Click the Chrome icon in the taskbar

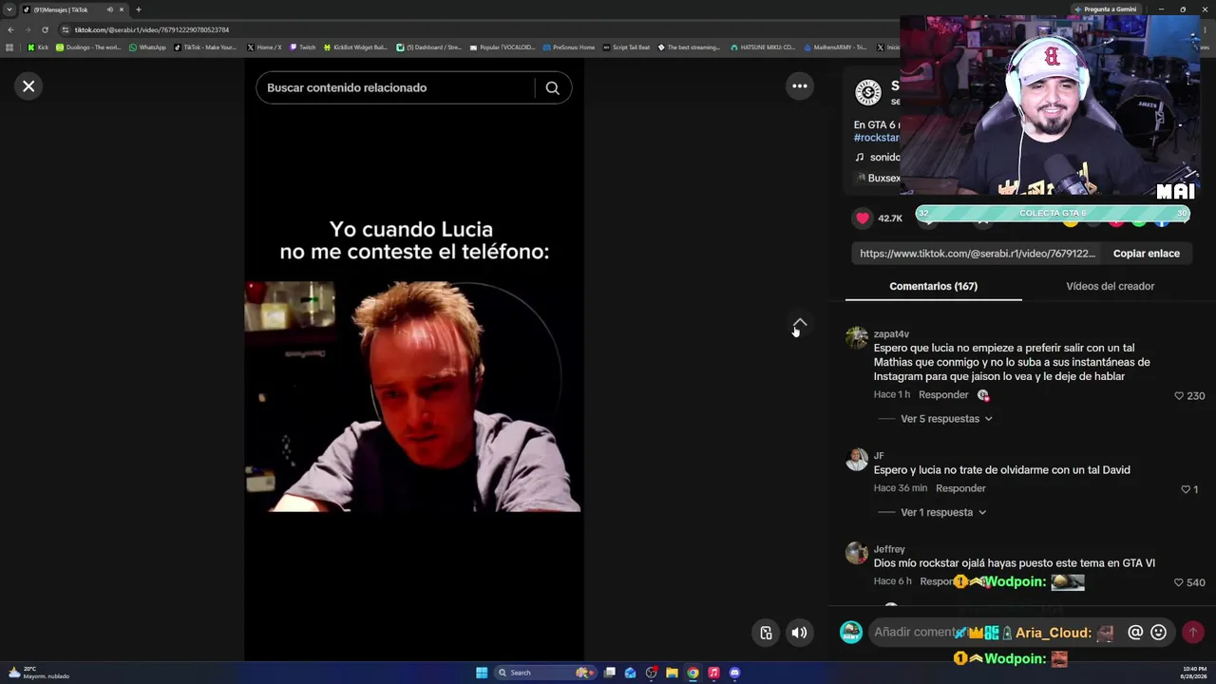693,673
